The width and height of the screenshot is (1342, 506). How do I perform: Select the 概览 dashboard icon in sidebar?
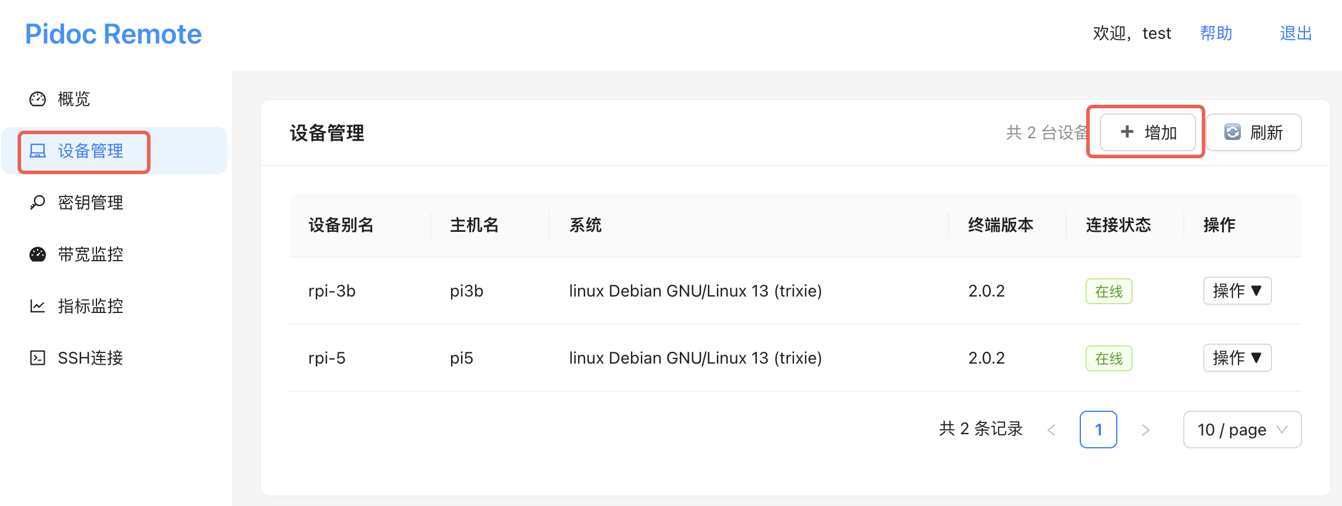click(x=37, y=99)
